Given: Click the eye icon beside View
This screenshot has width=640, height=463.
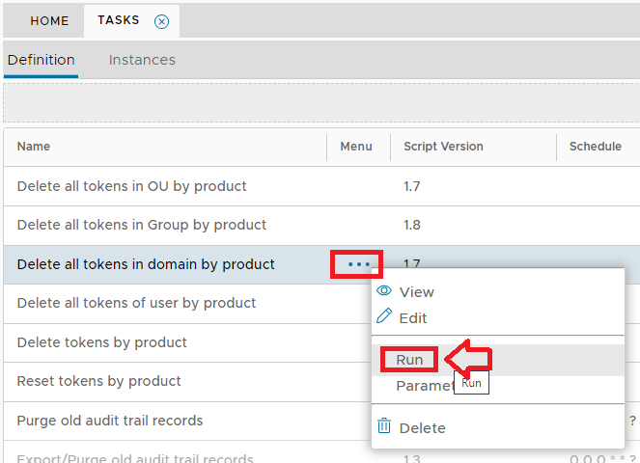Looking at the screenshot, I should pyautogui.click(x=384, y=291).
